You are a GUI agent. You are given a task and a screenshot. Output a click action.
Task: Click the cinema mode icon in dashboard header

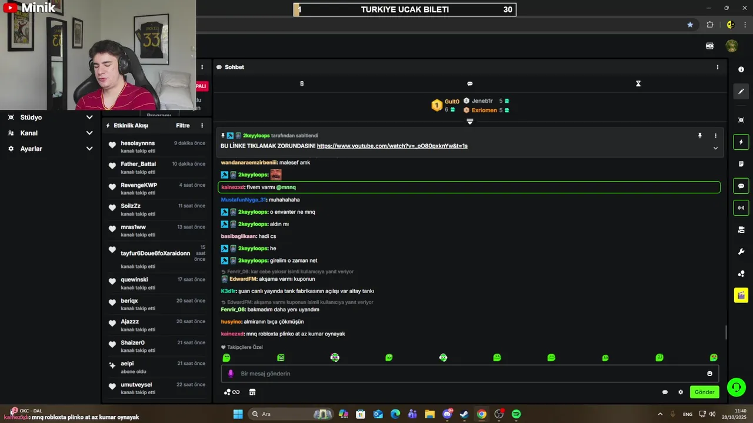click(x=709, y=46)
